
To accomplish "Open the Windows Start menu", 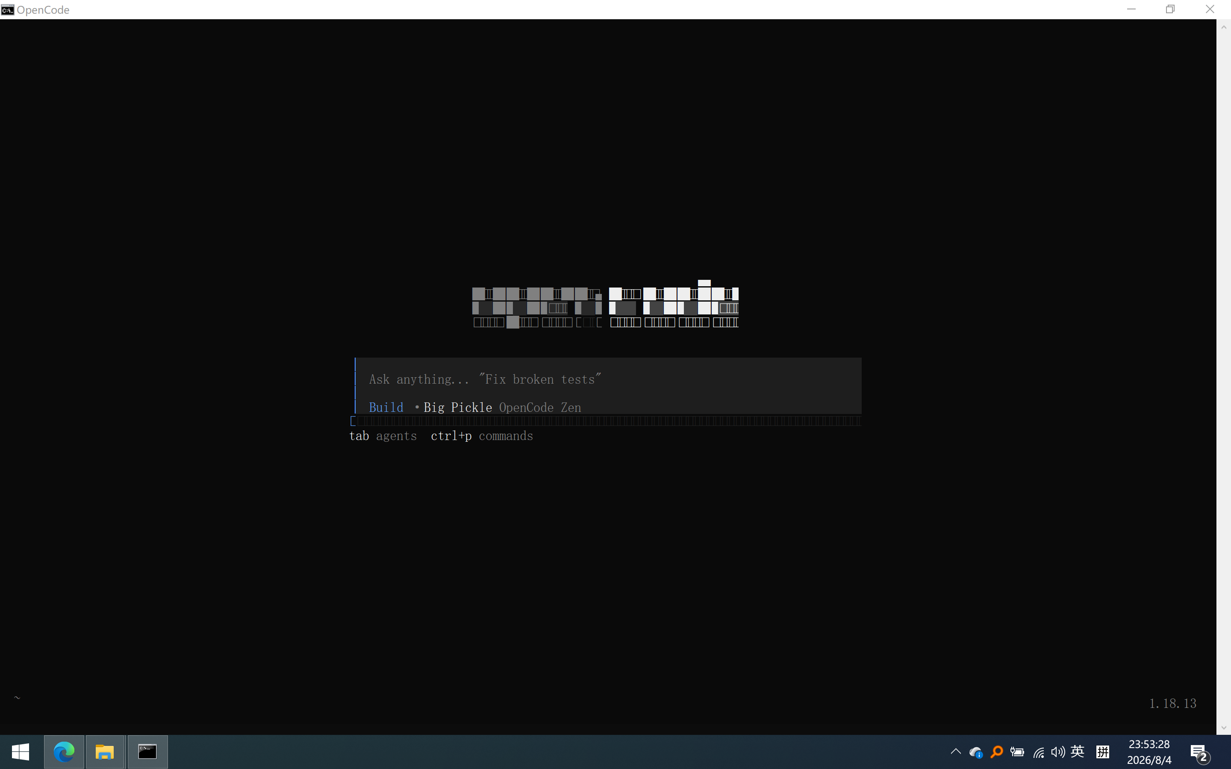I will [21, 752].
